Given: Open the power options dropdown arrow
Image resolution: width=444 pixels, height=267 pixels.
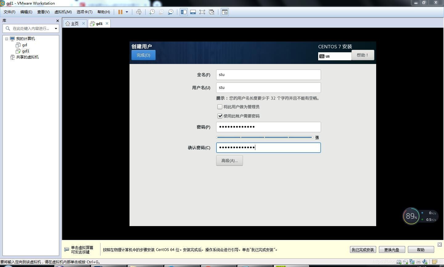Looking at the screenshot, I should (127, 12).
